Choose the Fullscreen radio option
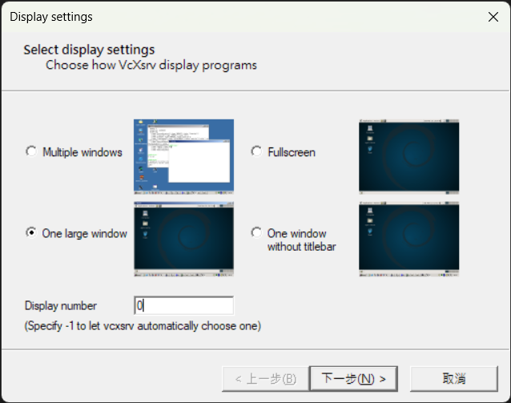Image resolution: width=511 pixels, height=403 pixels. click(x=256, y=151)
